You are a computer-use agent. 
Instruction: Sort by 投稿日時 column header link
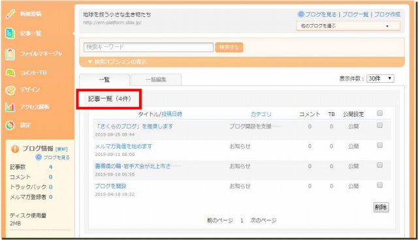click(x=172, y=114)
